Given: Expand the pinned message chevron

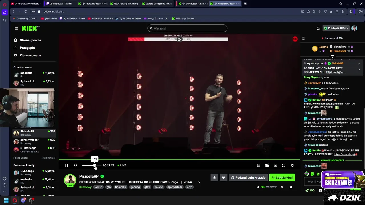Looking at the screenshot, I should pos(359,69).
